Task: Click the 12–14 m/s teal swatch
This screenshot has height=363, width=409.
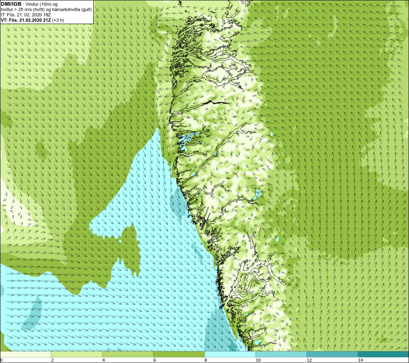Action: pyautogui.click(x=332, y=354)
